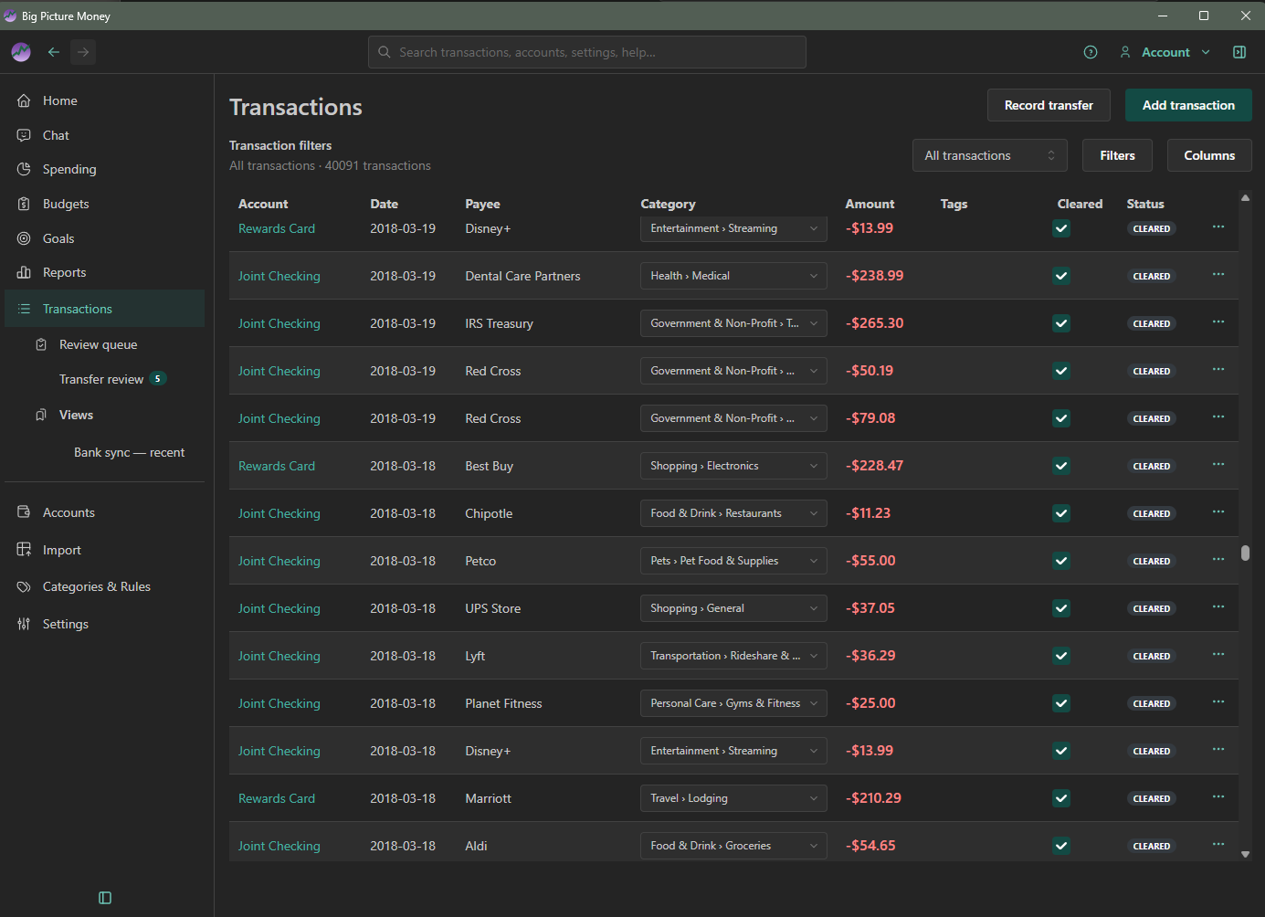Click the Budgets icon in sidebar
1265x917 pixels.
[x=24, y=204]
